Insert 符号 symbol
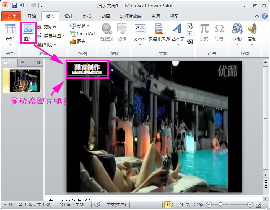The image size is (270, 210). coord(219,33)
